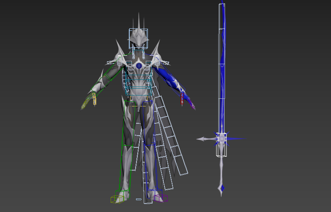Select the white bone box at sword crossguard
Viewport: 331px width, 212px height.
(x=221, y=145)
